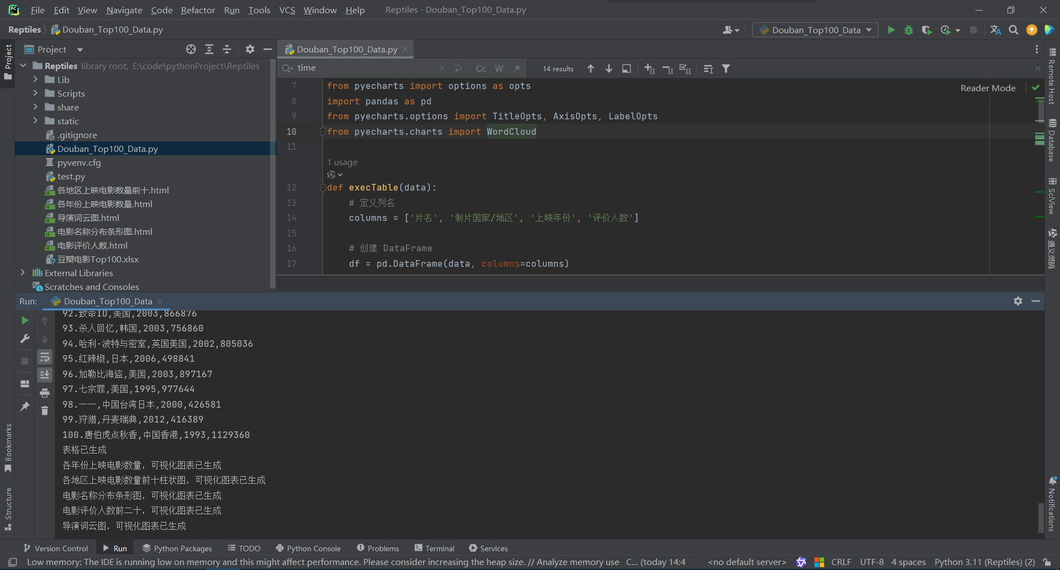This screenshot has width=1060, height=570.
Task: Run with coverage icon in toolbar
Action: tap(926, 30)
